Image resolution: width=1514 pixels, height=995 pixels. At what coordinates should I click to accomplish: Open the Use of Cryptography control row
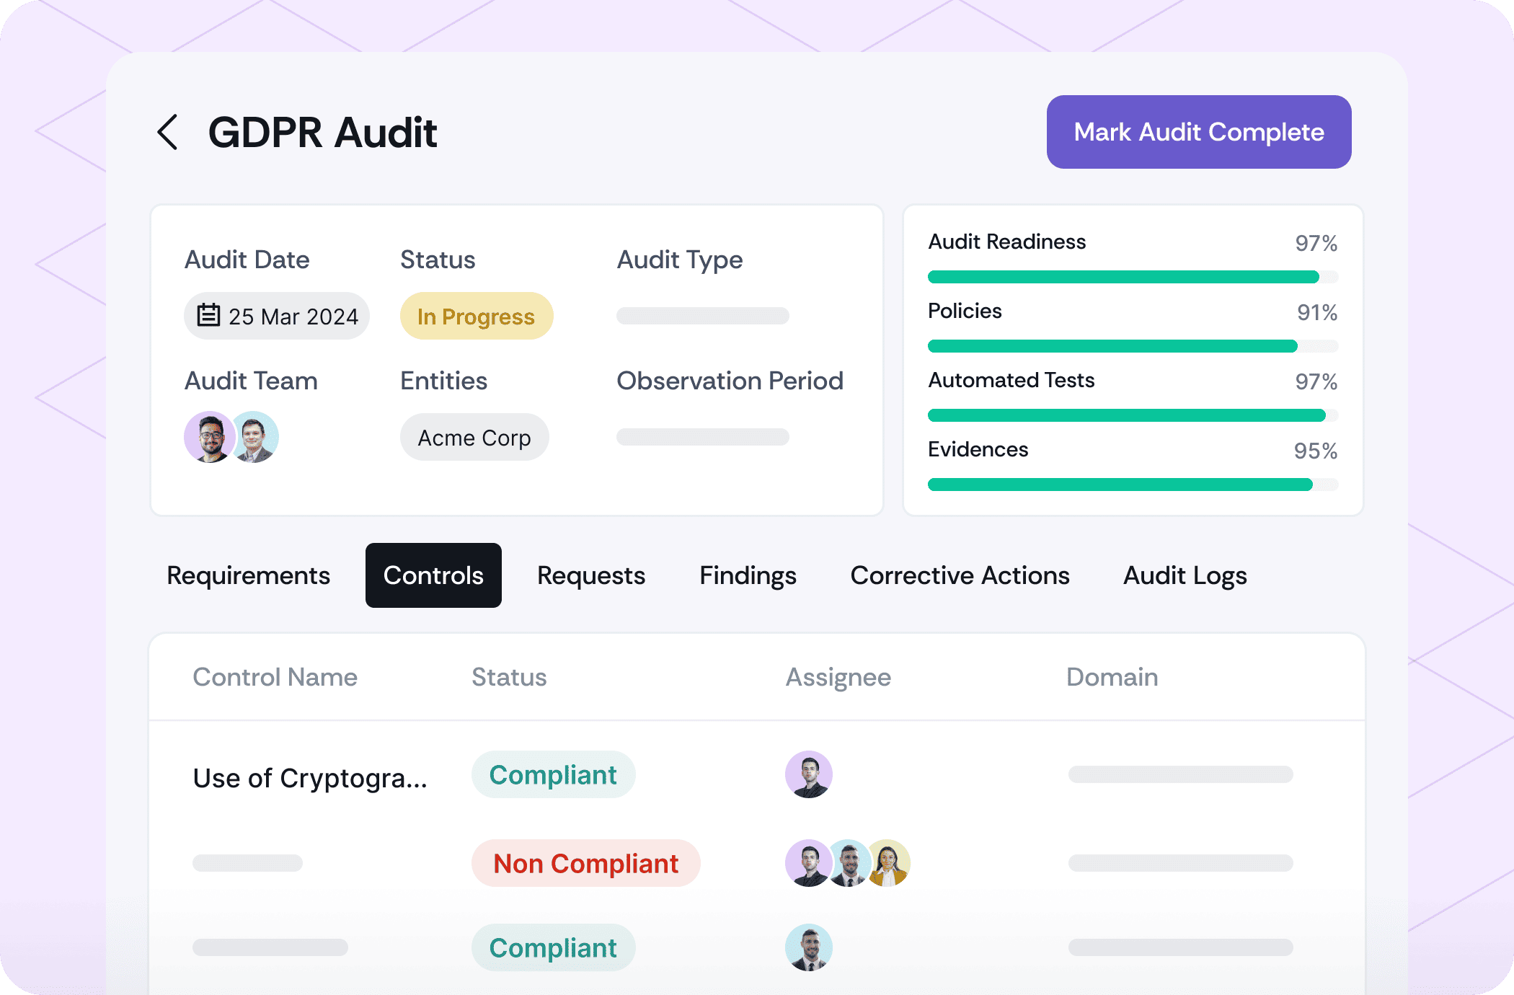click(x=310, y=779)
